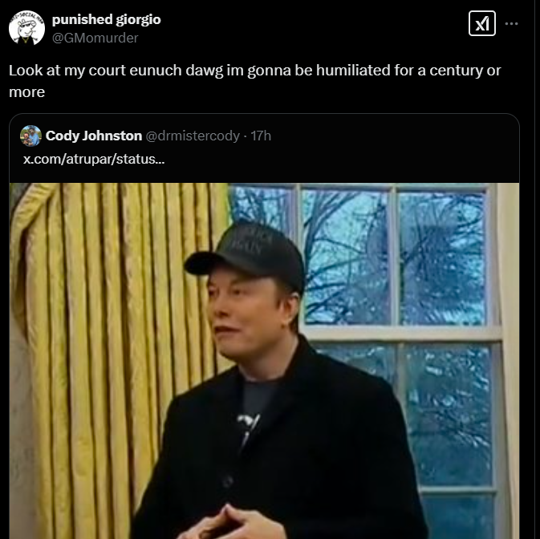Image resolution: width=540 pixels, height=539 pixels.
Task: Click the main tweet text
Action: tap(241, 71)
